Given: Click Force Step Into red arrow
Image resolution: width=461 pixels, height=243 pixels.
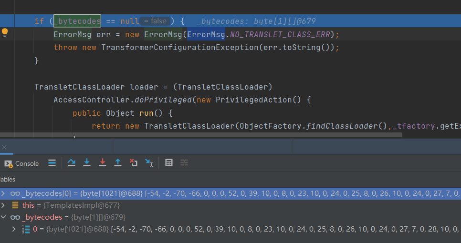Looking at the screenshot, I should tap(102, 162).
